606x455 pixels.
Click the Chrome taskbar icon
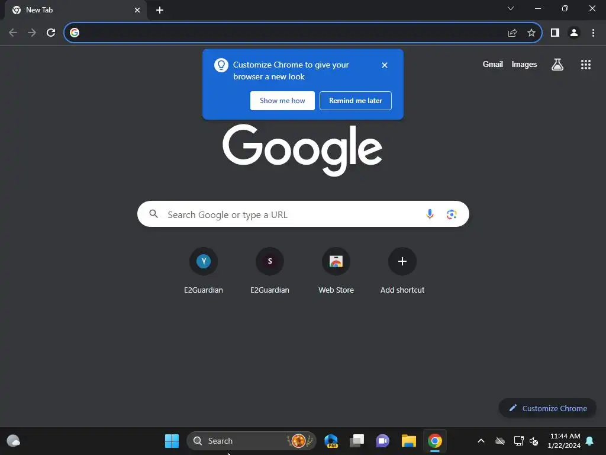click(435, 441)
